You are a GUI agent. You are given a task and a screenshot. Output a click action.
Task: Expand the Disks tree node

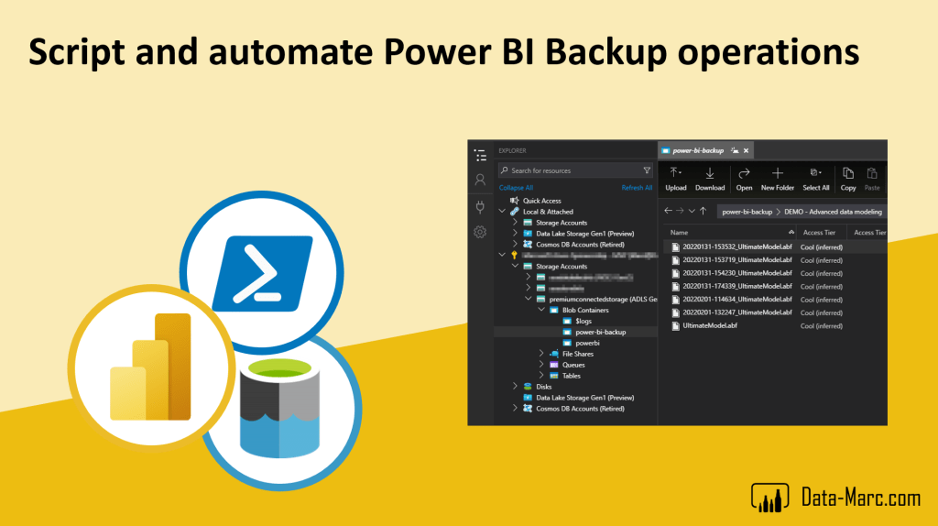pyautogui.click(x=516, y=387)
